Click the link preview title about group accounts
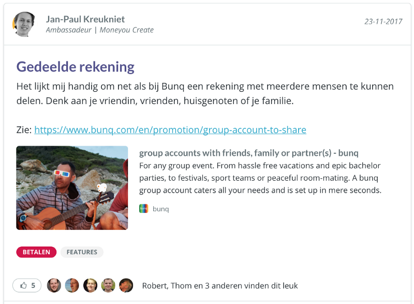The image size is (414, 304). click(249, 153)
